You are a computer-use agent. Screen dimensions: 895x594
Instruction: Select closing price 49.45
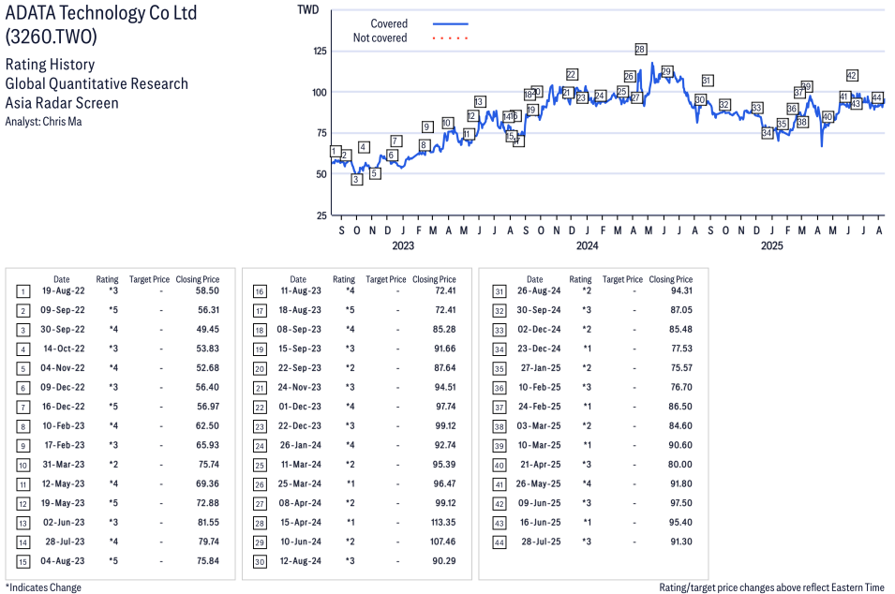208,329
